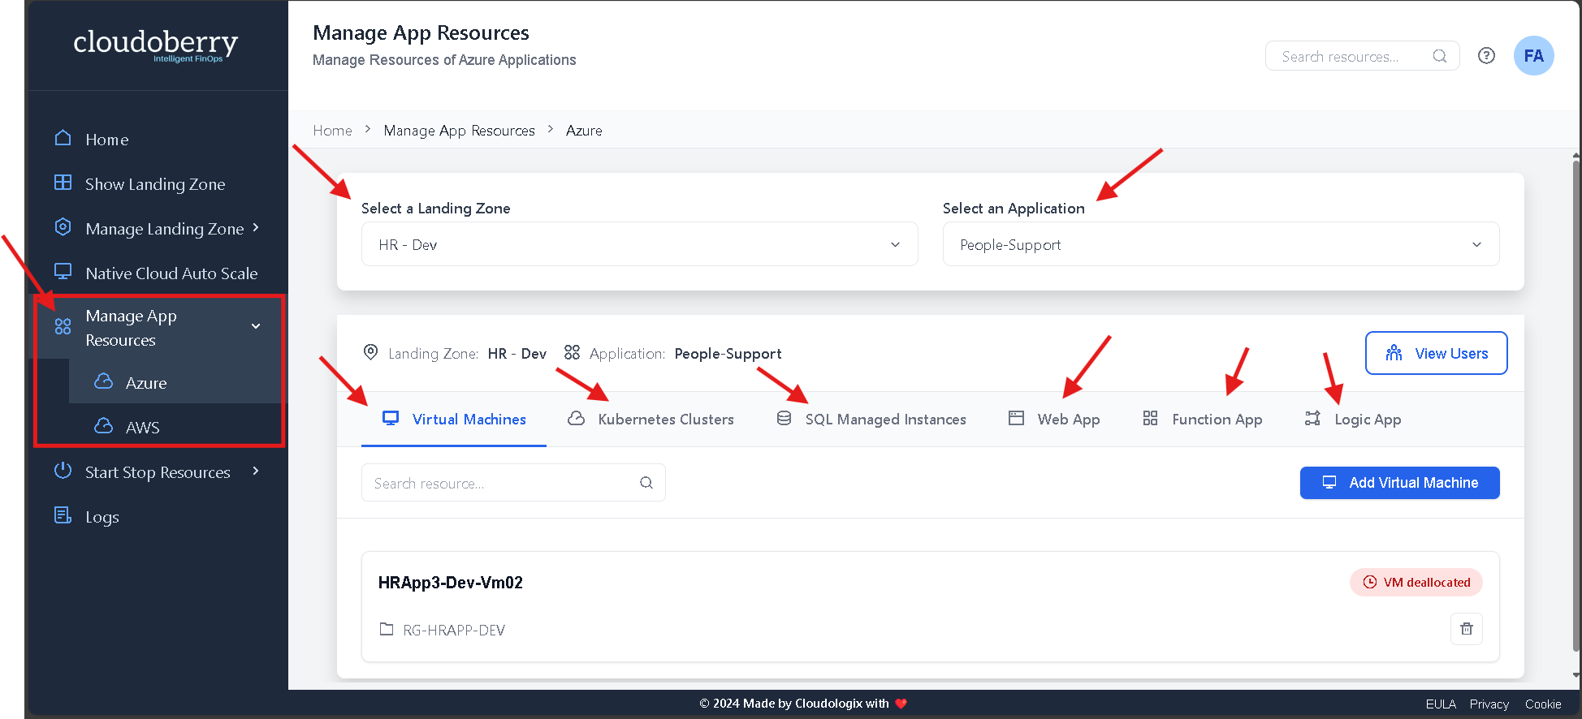Switch to the Virtual Machines tab
The width and height of the screenshot is (1582, 719).
(454, 420)
